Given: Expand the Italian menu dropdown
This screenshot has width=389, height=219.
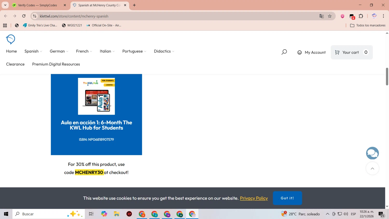Looking at the screenshot, I should coord(107,51).
